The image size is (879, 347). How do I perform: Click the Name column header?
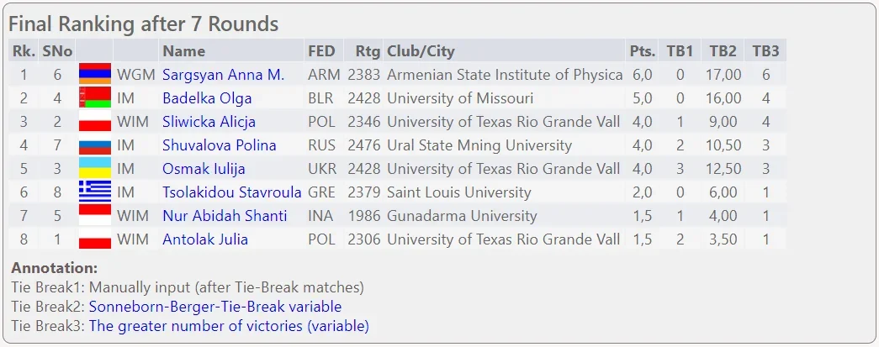click(183, 51)
